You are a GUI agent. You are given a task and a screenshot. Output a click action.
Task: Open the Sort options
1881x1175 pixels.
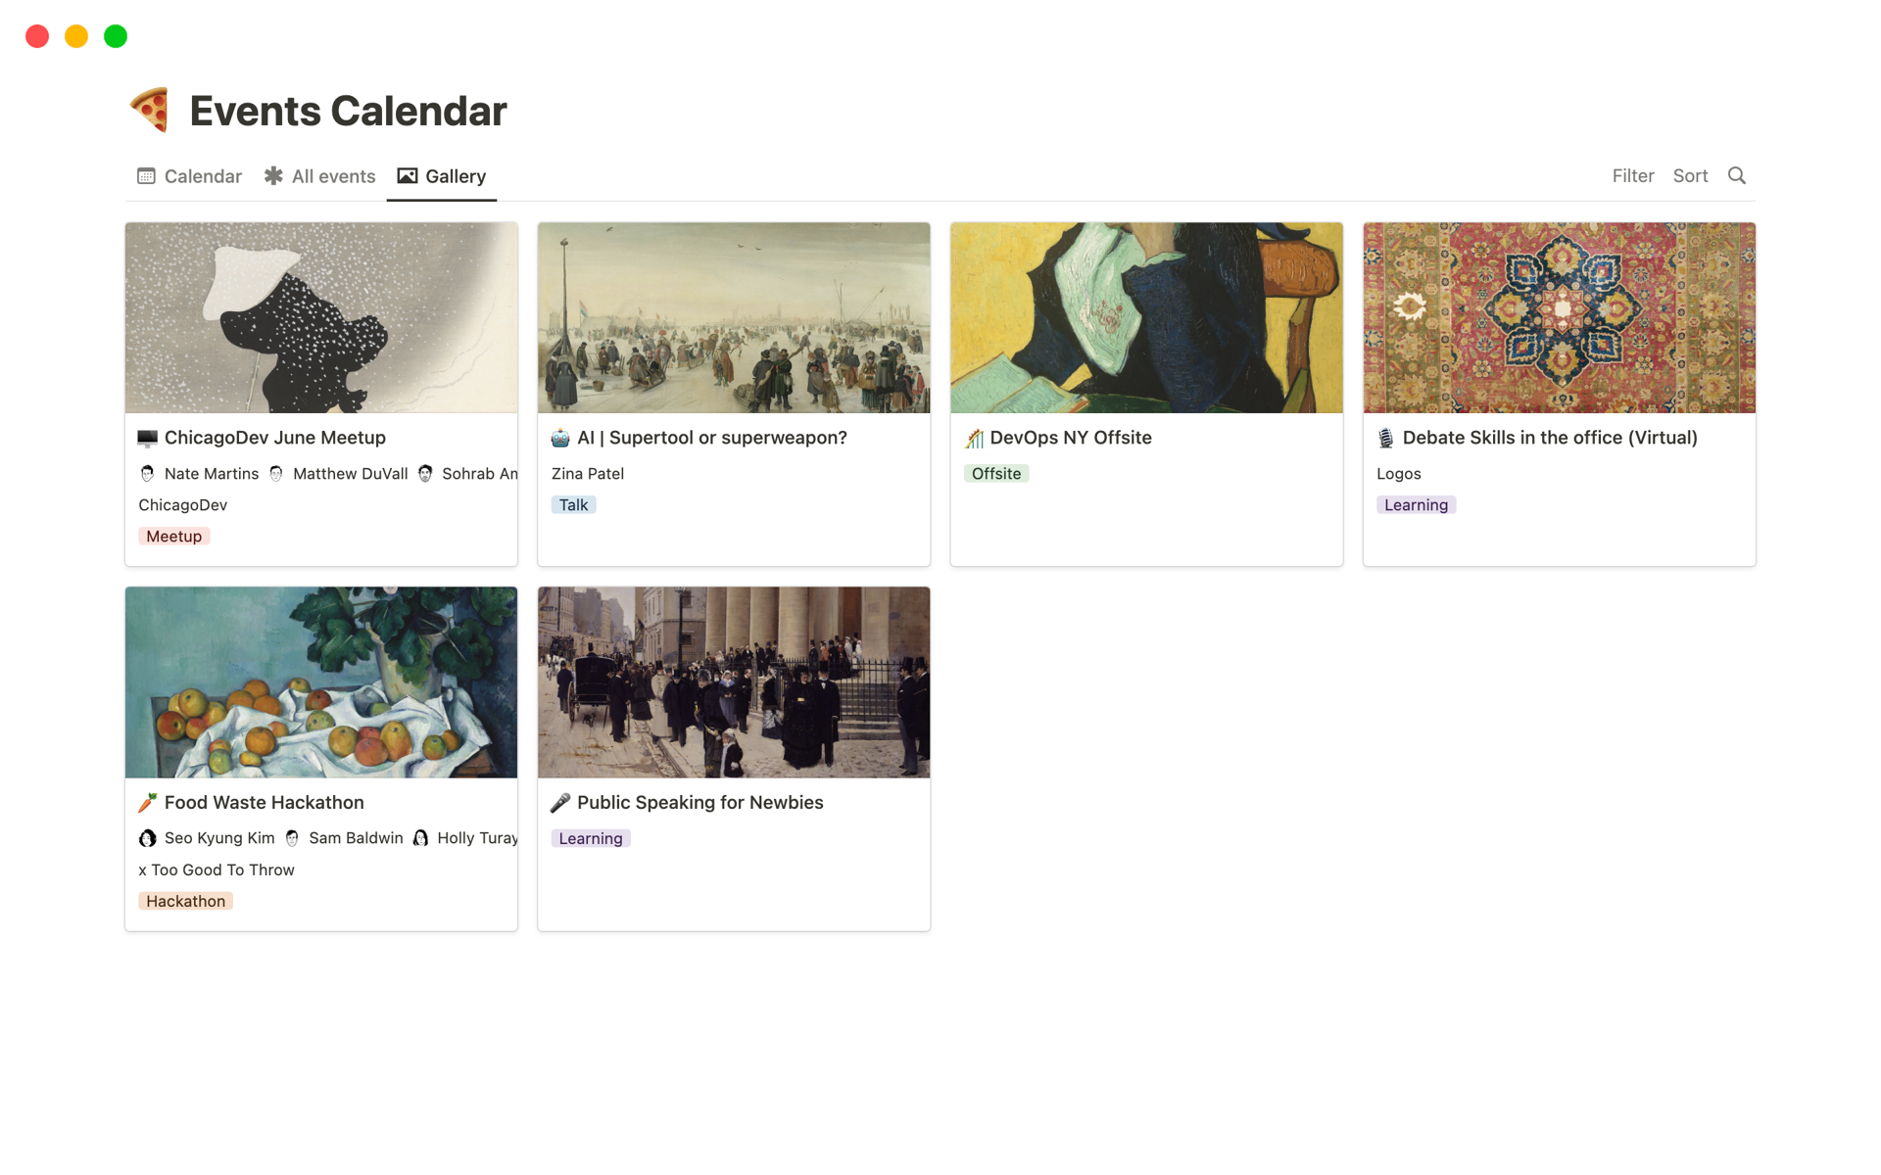click(1690, 176)
